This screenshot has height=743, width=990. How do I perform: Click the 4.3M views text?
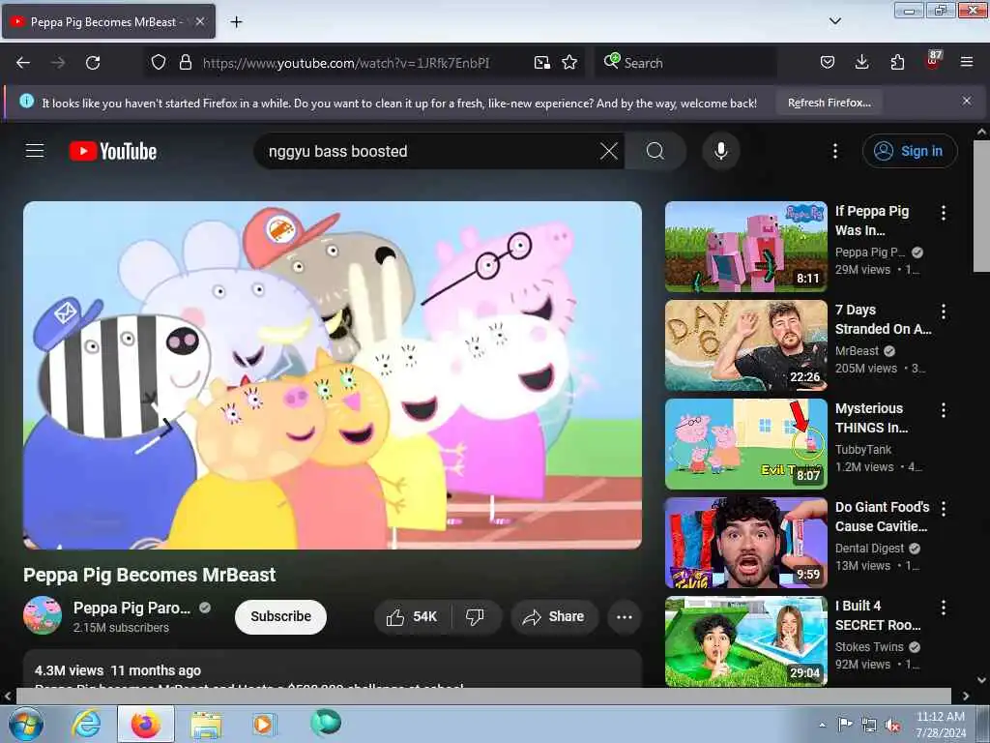[x=69, y=670]
